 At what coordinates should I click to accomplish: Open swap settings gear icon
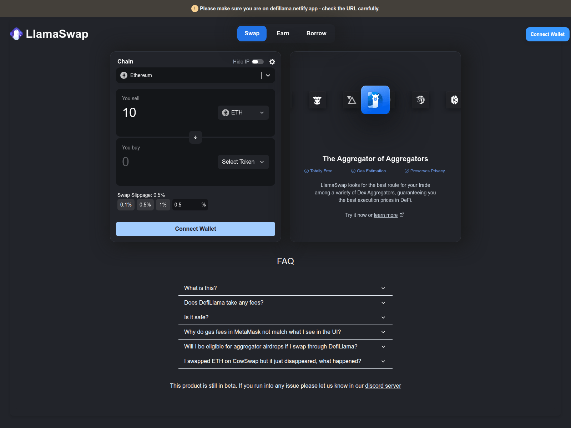tap(272, 62)
